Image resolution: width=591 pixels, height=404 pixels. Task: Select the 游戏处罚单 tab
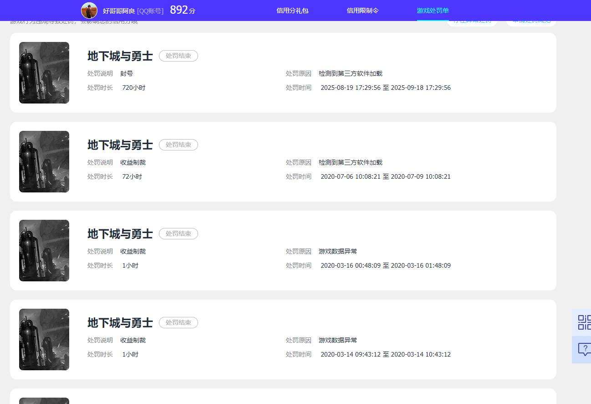pyautogui.click(x=433, y=10)
